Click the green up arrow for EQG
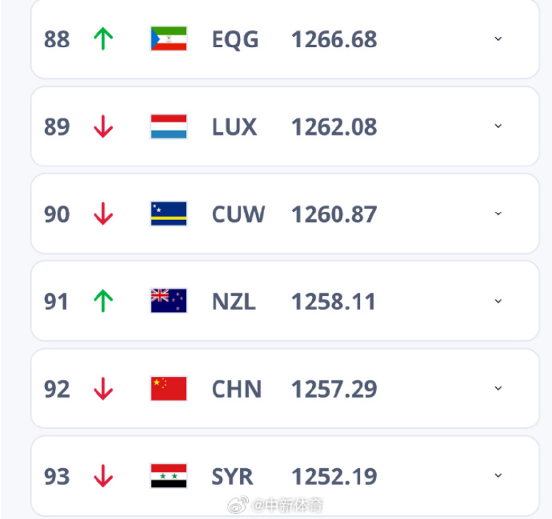This screenshot has height=519, width=552. (103, 39)
